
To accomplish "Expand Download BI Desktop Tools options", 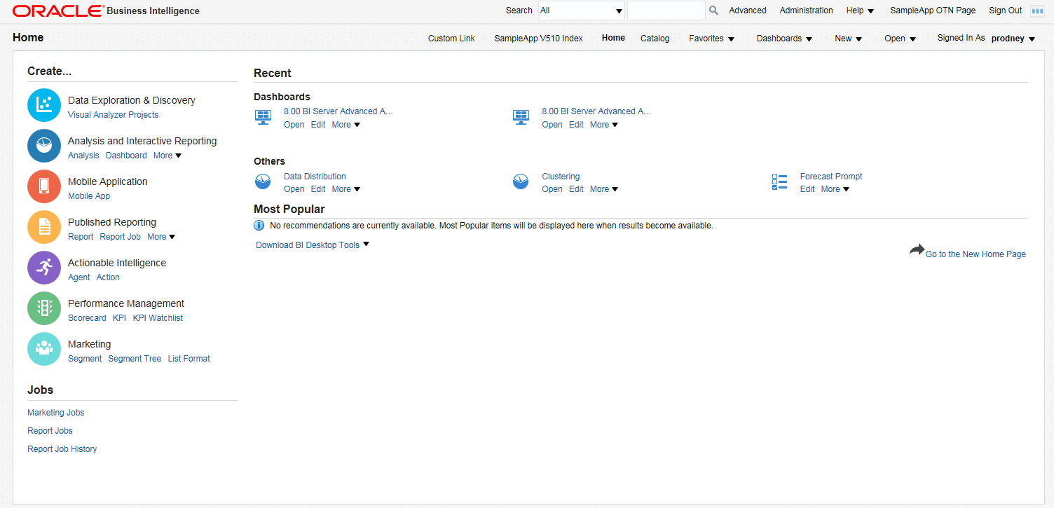I will point(311,245).
